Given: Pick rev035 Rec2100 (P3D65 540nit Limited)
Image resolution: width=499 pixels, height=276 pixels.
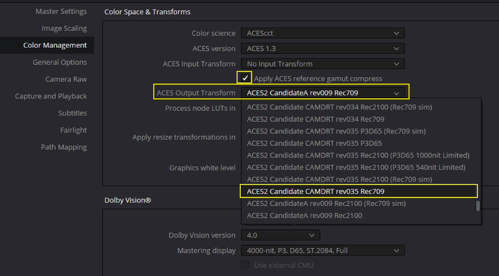Looking at the screenshot, I should point(361,167).
